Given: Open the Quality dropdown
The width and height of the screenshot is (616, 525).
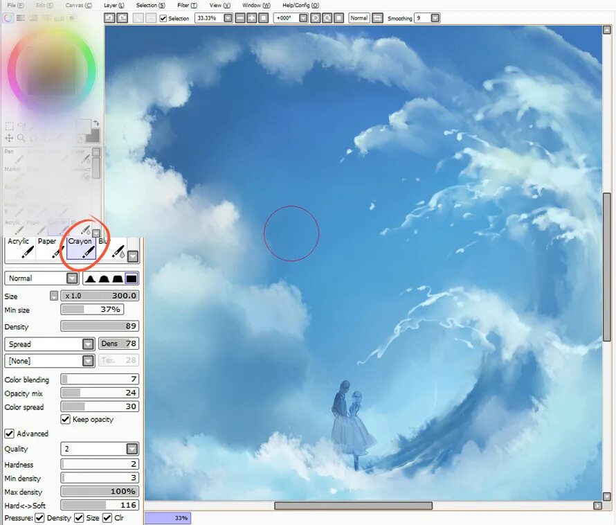Looking at the screenshot, I should (x=132, y=449).
